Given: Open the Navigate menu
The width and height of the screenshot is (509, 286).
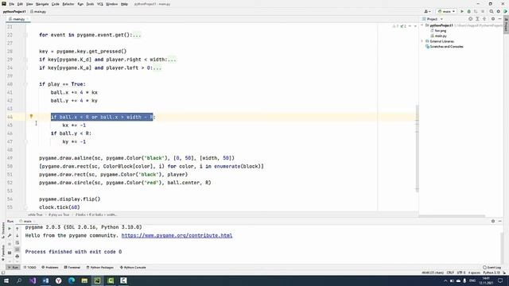Looking at the screenshot, I should pyautogui.click(x=42, y=4).
